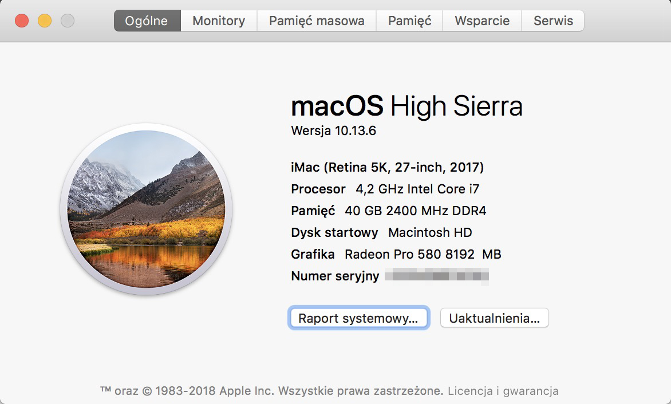This screenshot has height=404, width=671.
Task: Click the Raport systemowy button
Action: click(358, 318)
